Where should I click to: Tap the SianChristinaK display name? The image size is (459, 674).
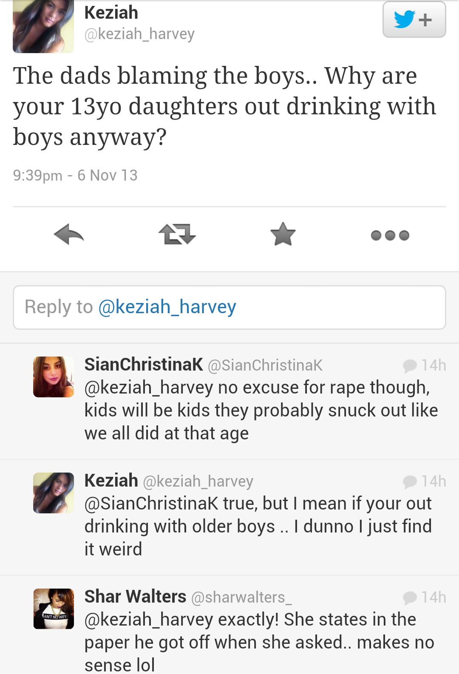click(144, 365)
